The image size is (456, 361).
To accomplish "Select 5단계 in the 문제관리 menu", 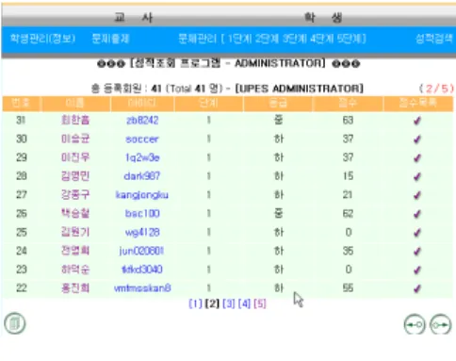I will (x=350, y=39).
